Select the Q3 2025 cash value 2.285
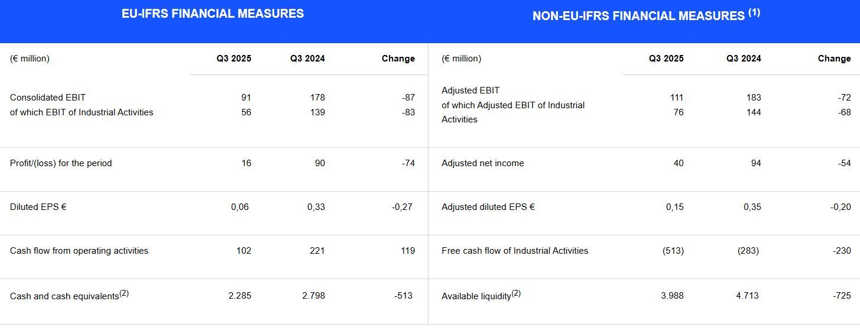Viewport: 860px width, 330px height. coord(239,295)
